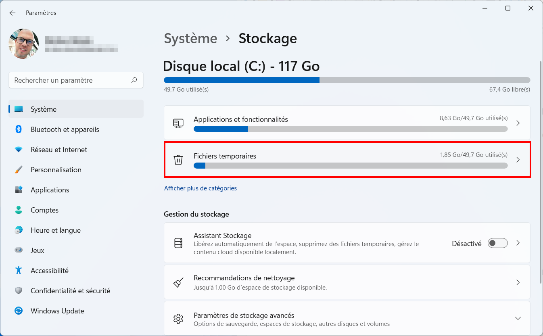Open the Applications settings category
This screenshot has width=543, height=336.
pyautogui.click(x=76, y=190)
